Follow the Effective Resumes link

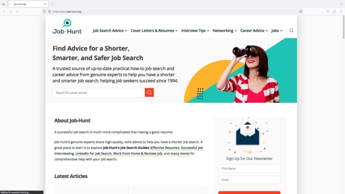165,148
